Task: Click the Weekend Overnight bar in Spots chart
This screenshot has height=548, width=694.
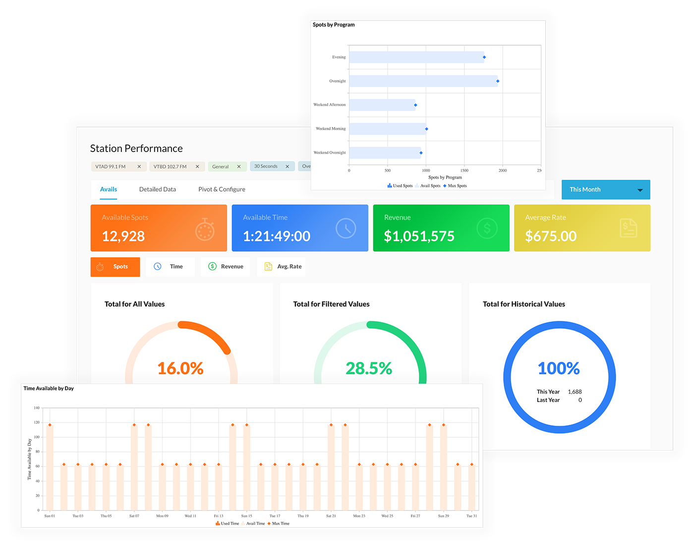Action: pos(385,153)
